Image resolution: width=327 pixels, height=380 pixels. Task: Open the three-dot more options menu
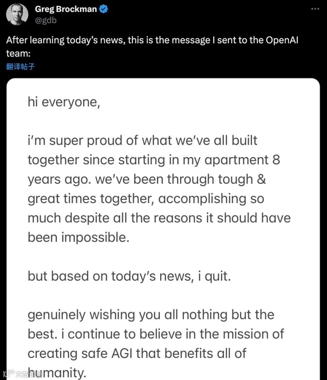tap(315, 9)
